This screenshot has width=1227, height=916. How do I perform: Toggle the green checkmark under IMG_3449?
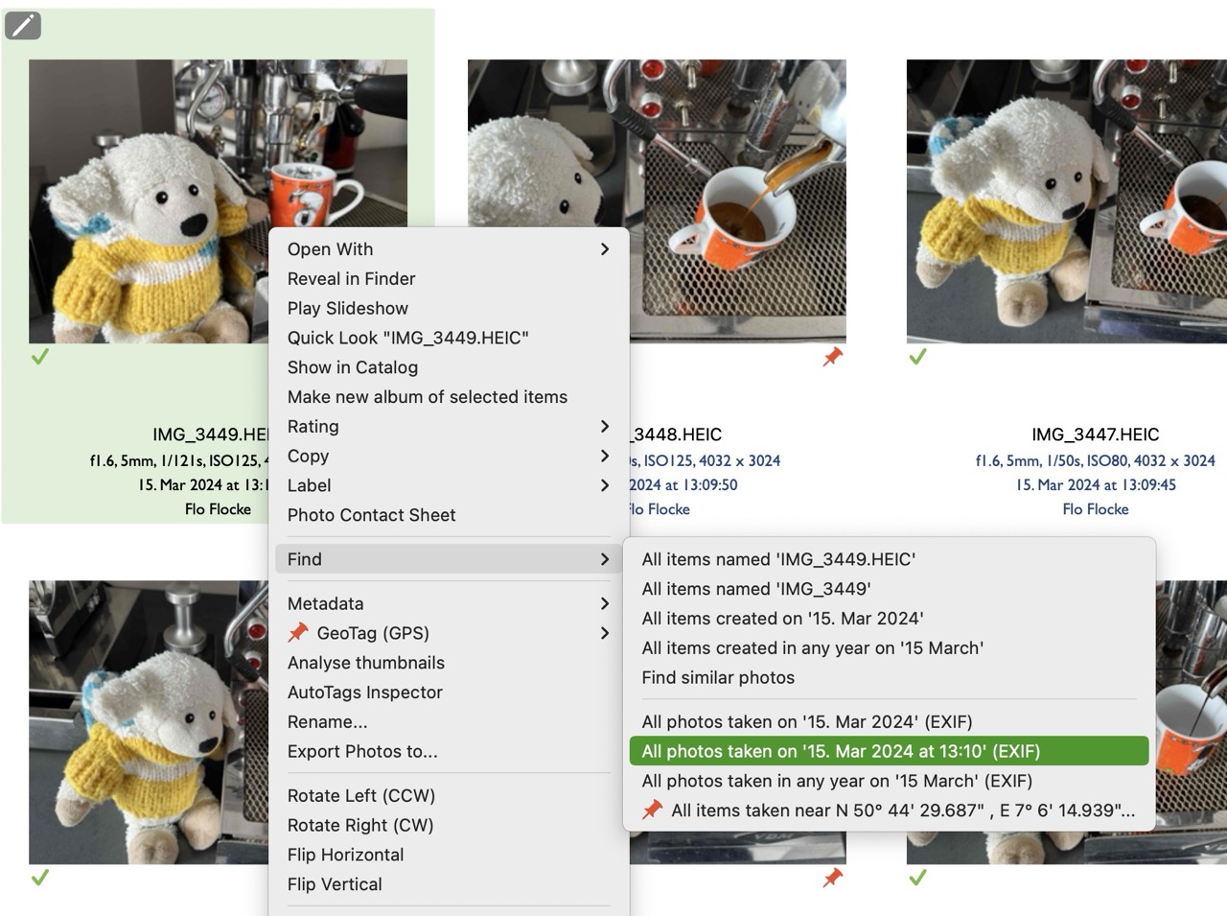[x=40, y=356]
